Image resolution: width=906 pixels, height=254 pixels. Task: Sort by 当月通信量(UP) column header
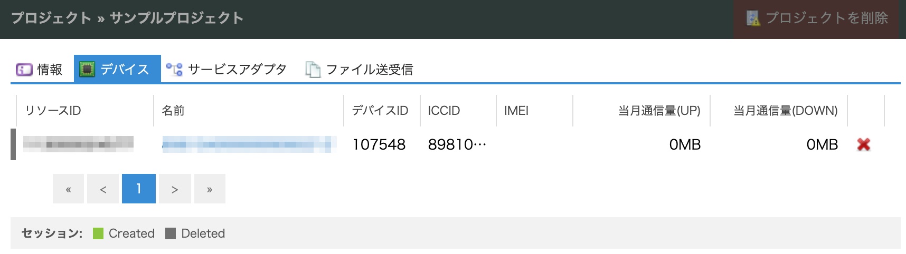click(659, 111)
